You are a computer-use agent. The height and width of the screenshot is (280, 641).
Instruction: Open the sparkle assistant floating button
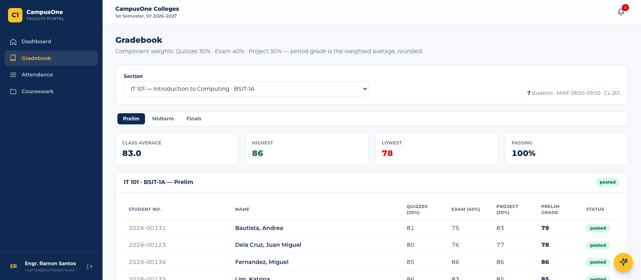click(623, 262)
